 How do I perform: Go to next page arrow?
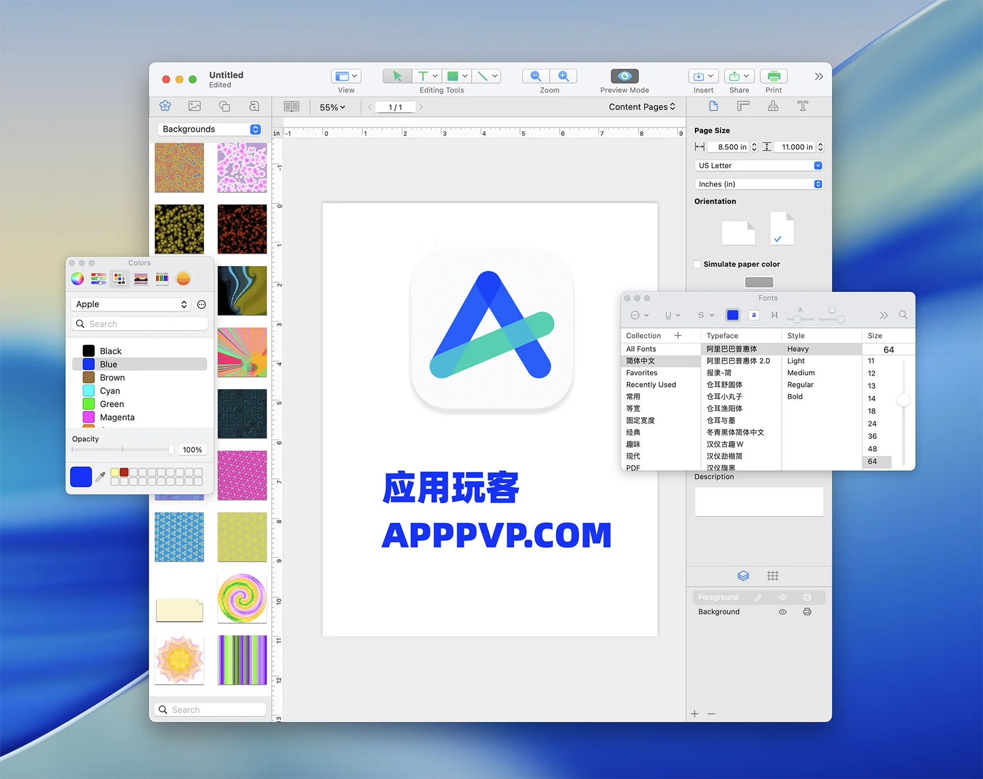[x=421, y=107]
